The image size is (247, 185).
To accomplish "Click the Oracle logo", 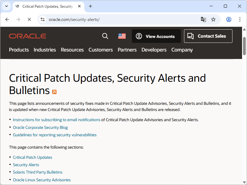I will 27,36.
